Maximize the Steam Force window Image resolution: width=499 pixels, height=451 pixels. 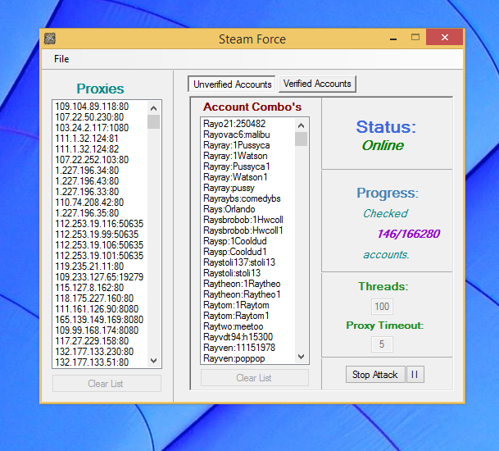[x=415, y=38]
